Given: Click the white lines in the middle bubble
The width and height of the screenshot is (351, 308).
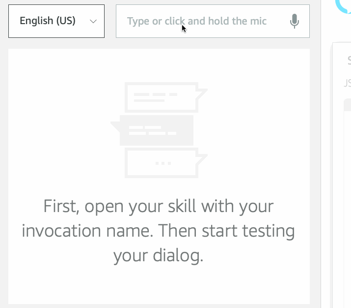Looking at the screenshot, I should pos(152,130).
